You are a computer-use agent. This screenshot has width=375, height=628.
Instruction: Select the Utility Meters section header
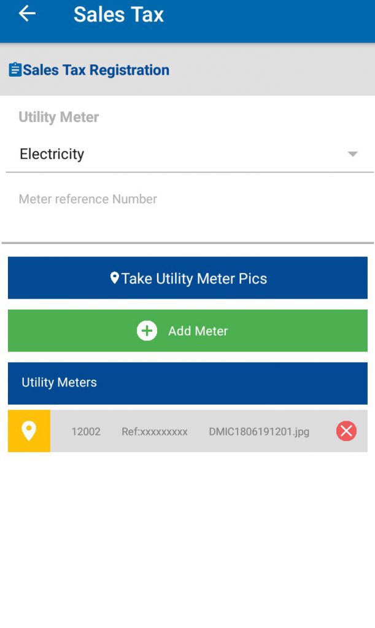[187, 383]
